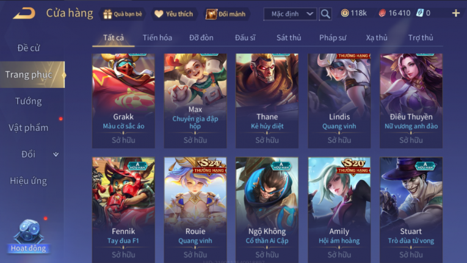Select Hiệu ứng in the sidebar
The height and width of the screenshot is (263, 467).
point(28,181)
